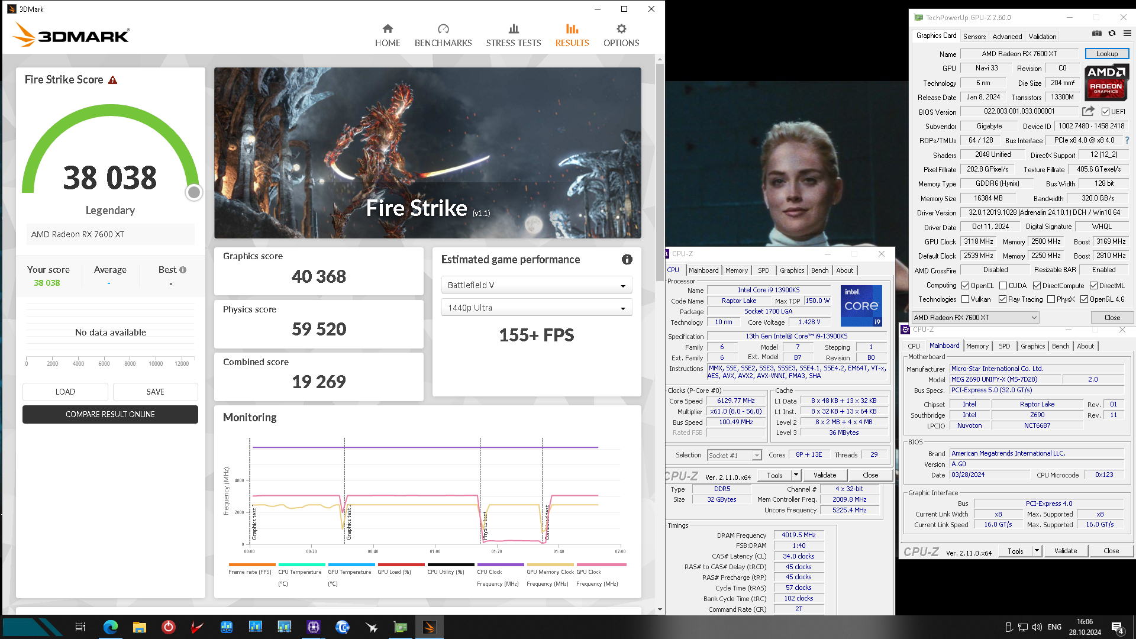This screenshot has width=1136, height=639.
Task: Click the AMD Radeon logo in GPU-Z
Action: [x=1106, y=82]
